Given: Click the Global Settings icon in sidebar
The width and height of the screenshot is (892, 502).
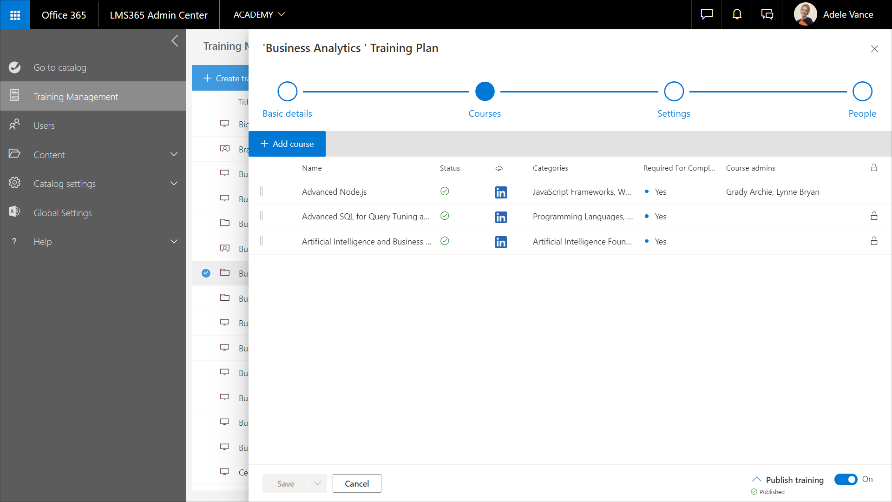Looking at the screenshot, I should tap(14, 212).
